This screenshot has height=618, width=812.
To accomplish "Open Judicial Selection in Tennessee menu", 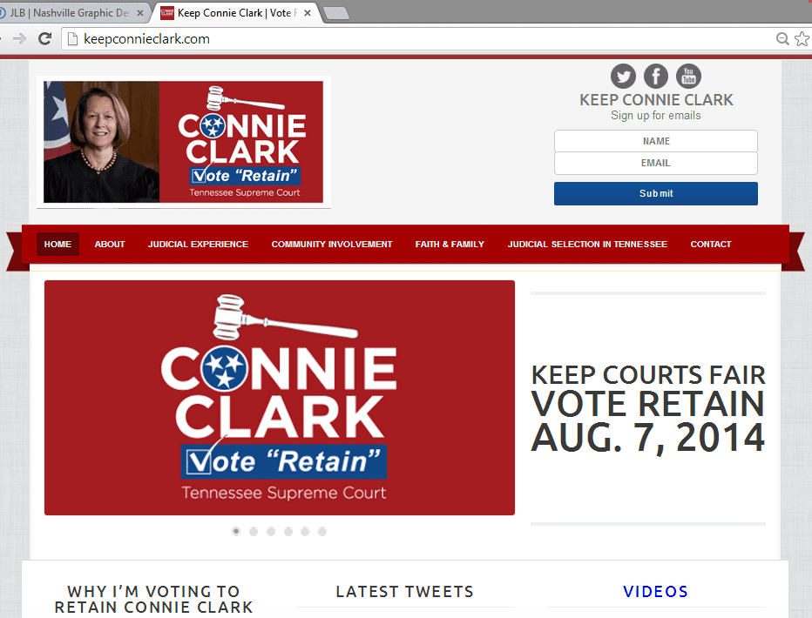I will click(x=587, y=244).
